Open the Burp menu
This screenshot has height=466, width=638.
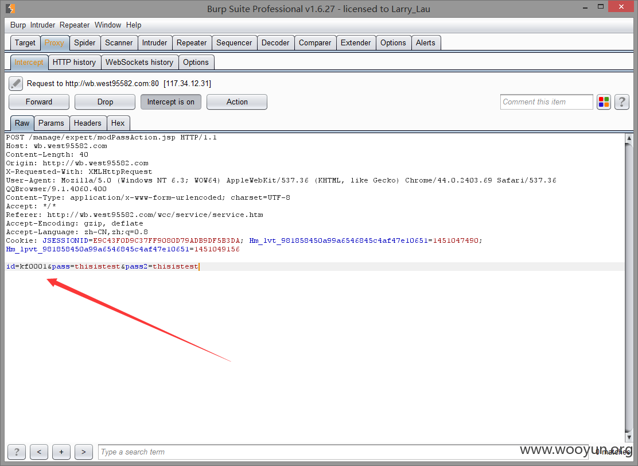click(x=18, y=25)
